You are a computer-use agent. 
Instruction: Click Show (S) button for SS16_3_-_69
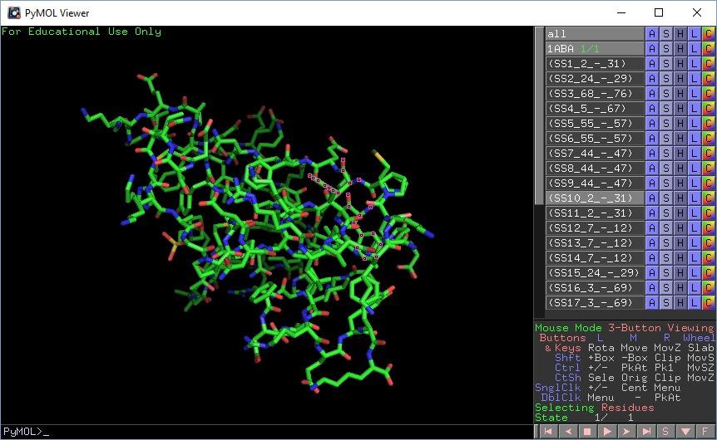665,287
